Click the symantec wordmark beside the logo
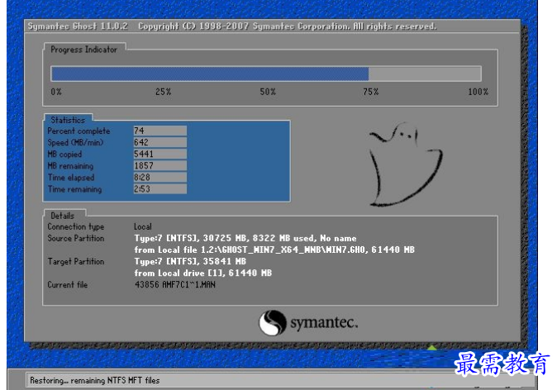 tap(324, 323)
